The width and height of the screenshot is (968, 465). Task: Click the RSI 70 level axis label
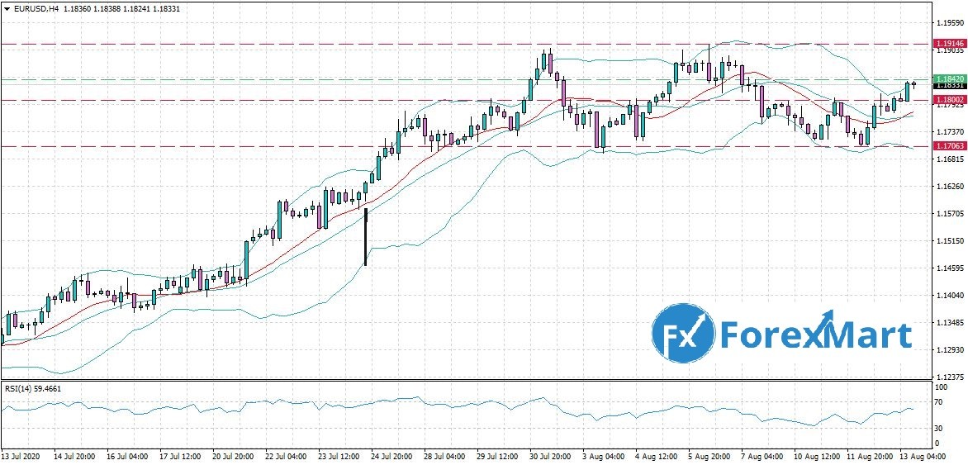939,402
